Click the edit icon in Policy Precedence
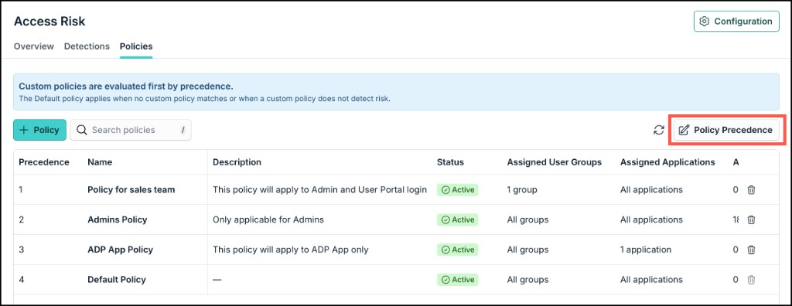 point(684,130)
